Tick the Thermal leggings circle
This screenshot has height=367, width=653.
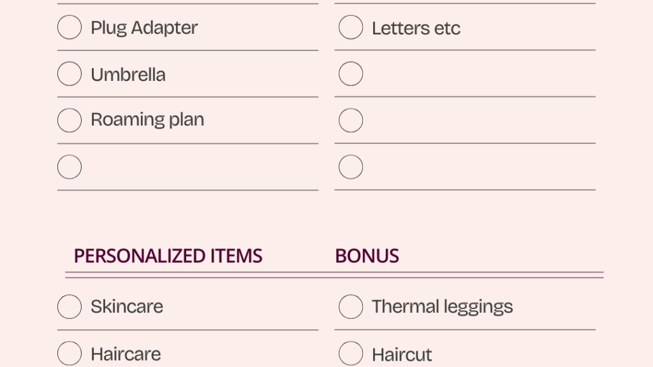(x=351, y=306)
